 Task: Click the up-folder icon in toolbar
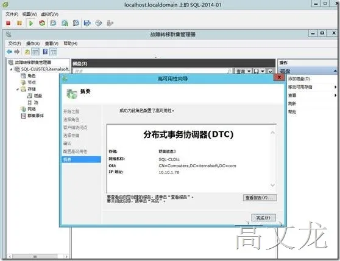coord(27,52)
